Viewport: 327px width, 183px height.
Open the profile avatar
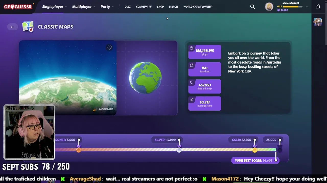tap(269, 7)
